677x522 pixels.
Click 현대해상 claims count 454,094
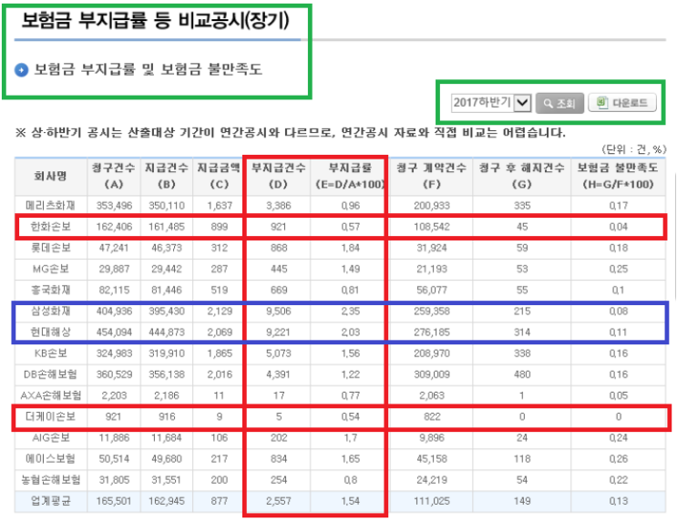(x=114, y=332)
